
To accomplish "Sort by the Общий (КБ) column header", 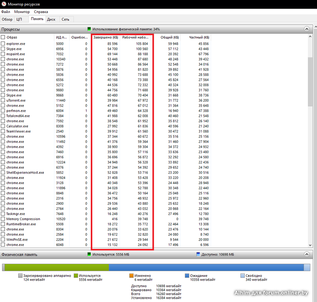I will (x=170, y=37).
